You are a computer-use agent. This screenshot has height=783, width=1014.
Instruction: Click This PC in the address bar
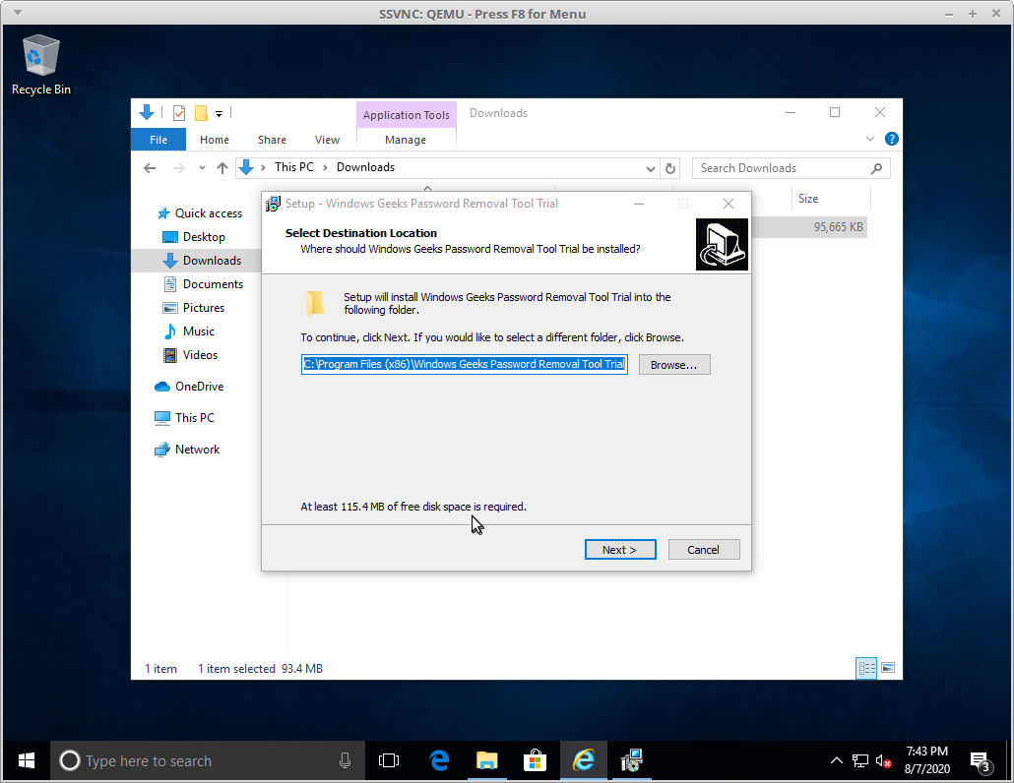tap(293, 167)
